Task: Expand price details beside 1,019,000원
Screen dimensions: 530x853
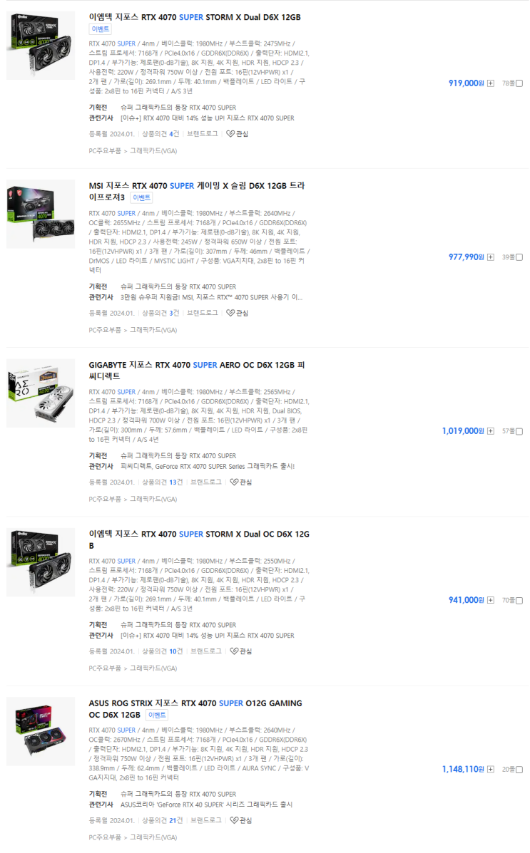Action: [491, 431]
